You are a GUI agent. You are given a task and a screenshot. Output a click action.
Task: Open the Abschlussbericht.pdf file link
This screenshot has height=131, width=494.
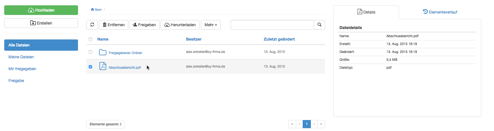(x=125, y=68)
